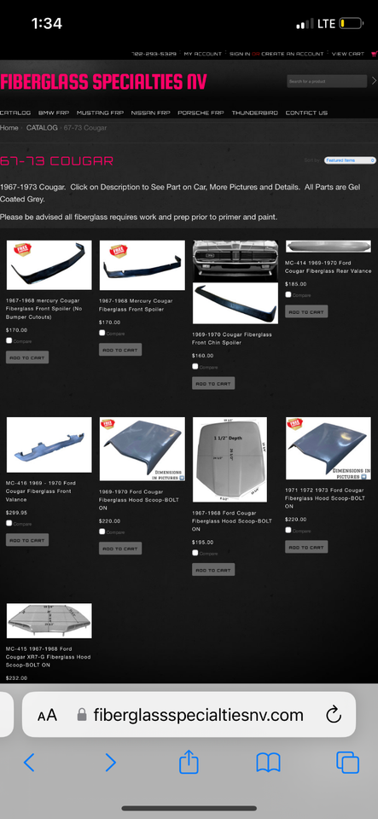The height and width of the screenshot is (819, 378).
Task: Open the PORSCHE FRP menu
Action: tap(201, 113)
